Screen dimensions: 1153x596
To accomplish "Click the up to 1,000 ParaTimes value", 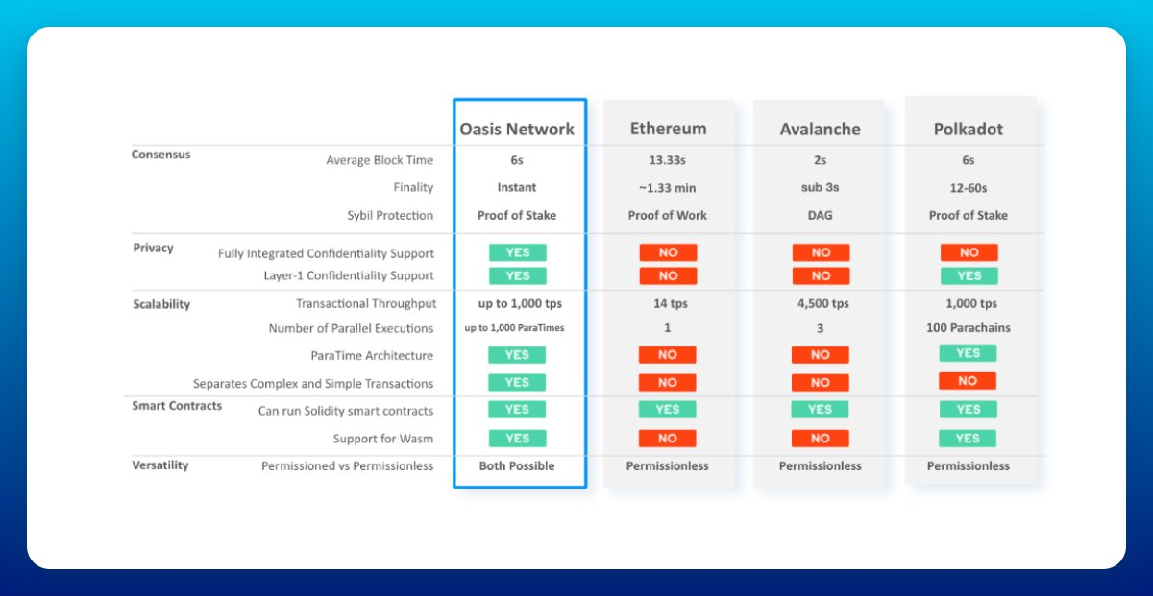I will tap(514, 328).
